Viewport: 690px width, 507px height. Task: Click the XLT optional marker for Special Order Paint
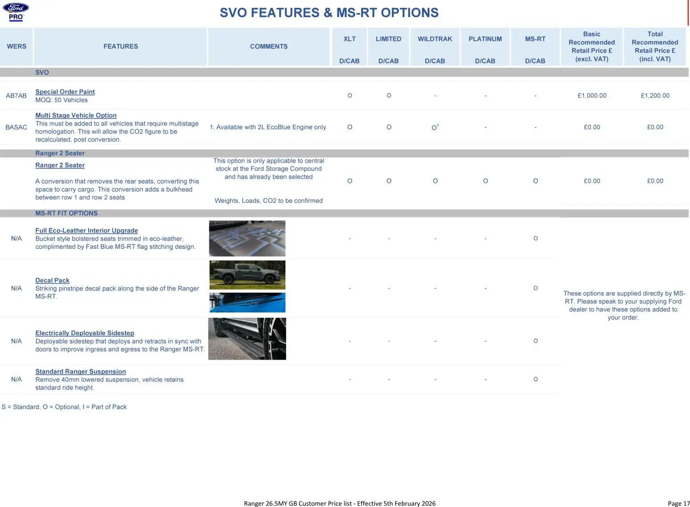[x=349, y=96]
